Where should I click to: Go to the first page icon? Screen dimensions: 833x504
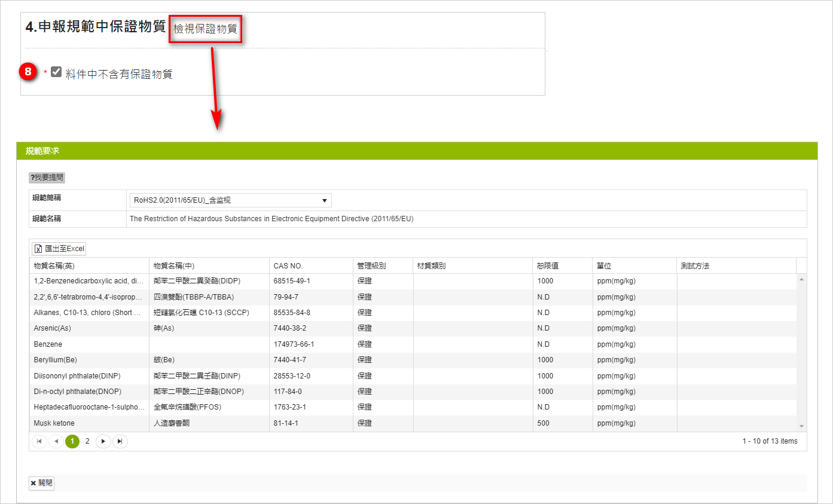pos(39,441)
